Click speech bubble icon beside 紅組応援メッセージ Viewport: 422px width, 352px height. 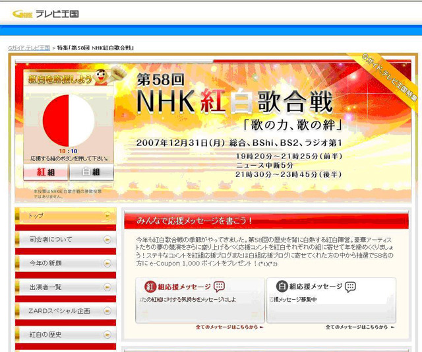click(x=219, y=287)
